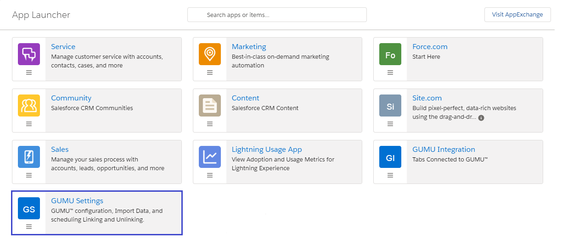Viewport: 562px width, 239px height.
Task: Open the GUMU Integration app link
Action: 444,150
